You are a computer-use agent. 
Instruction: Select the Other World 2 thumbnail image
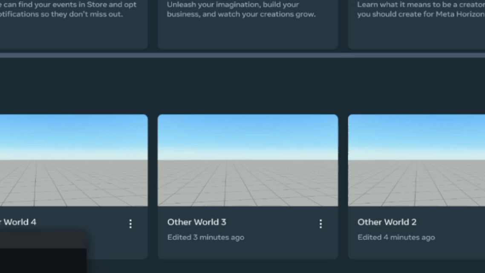[x=416, y=160]
